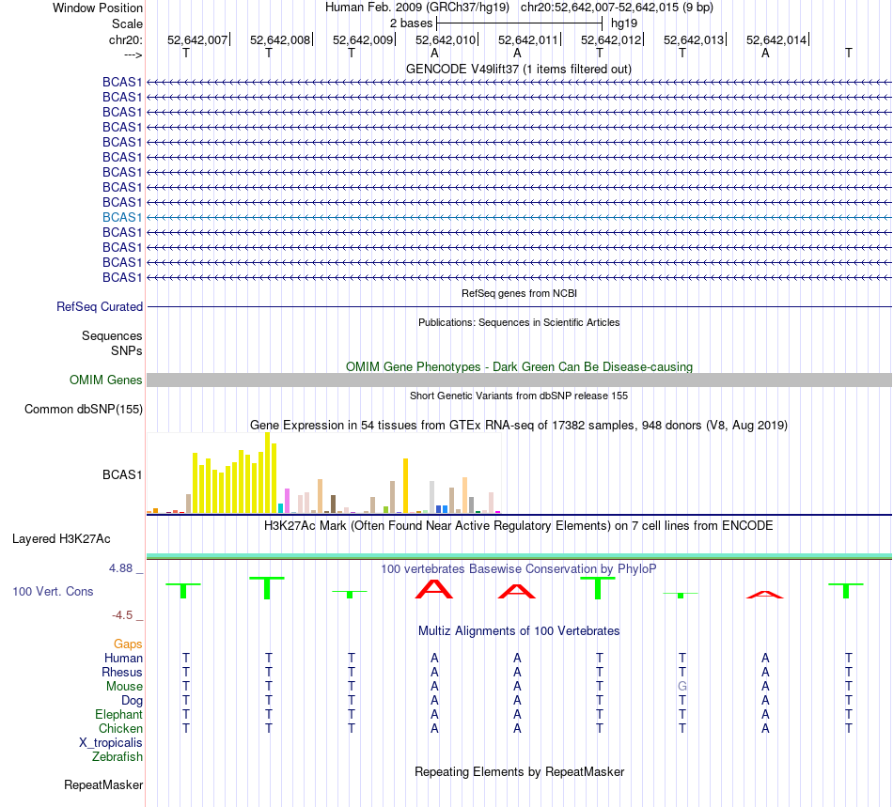Open RefSeq genes from NCBI track title
893x807 pixels.
519,293
